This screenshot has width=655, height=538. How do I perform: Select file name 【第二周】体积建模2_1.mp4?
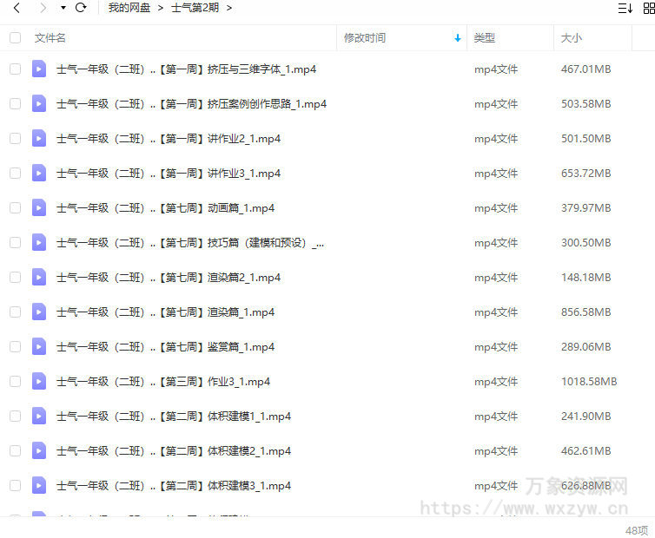point(174,451)
